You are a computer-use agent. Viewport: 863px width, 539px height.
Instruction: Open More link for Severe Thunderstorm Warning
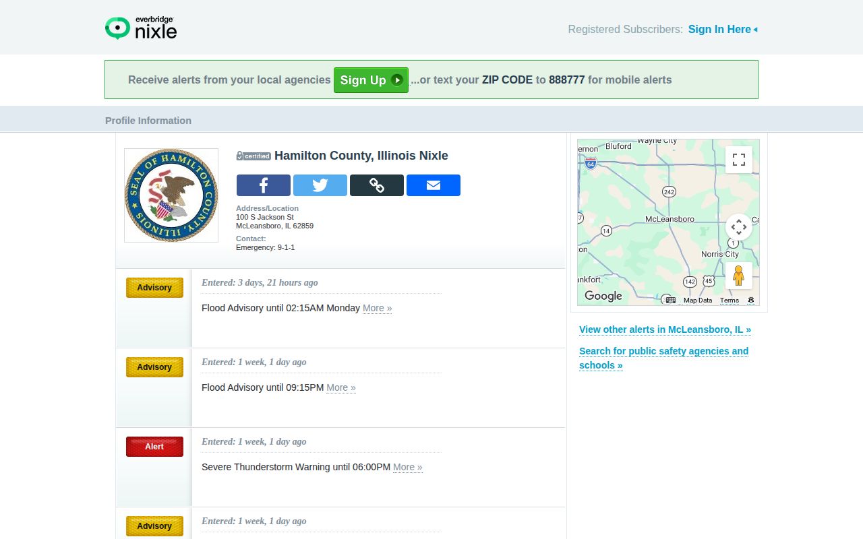tap(407, 467)
